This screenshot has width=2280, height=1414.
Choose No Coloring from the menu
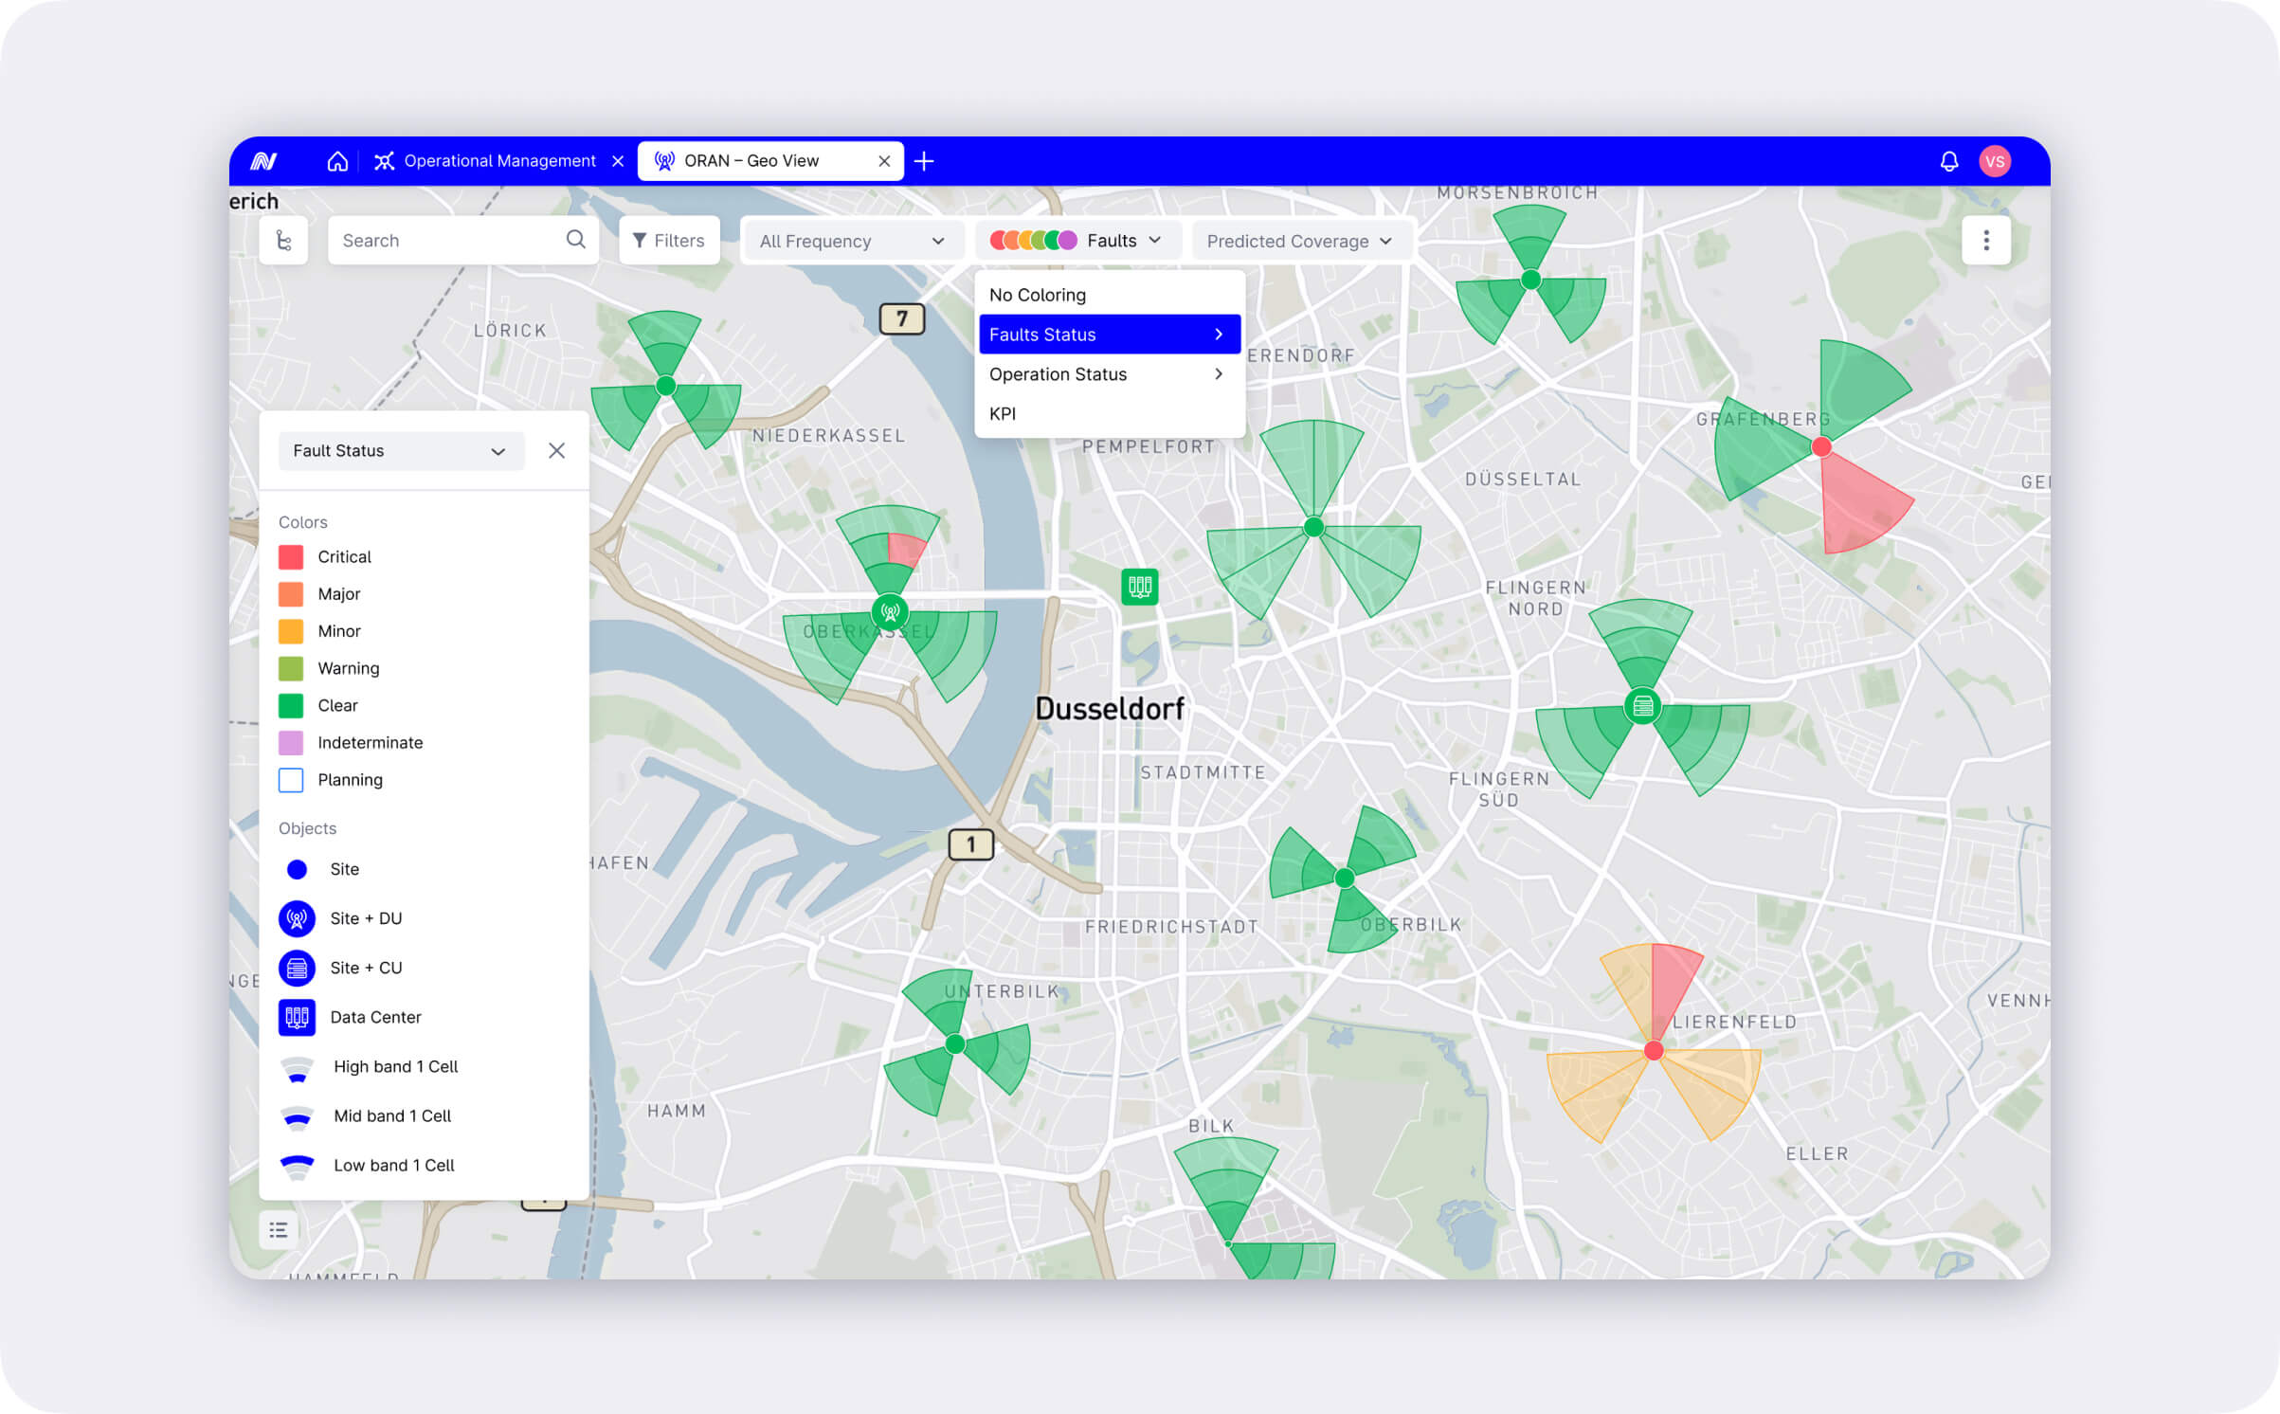tap(1038, 295)
